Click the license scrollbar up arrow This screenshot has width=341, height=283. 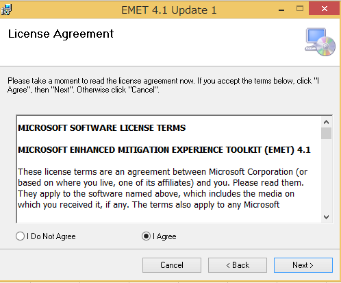326,122
